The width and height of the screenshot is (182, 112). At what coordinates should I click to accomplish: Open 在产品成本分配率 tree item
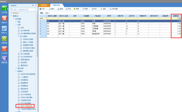(x=29, y=48)
